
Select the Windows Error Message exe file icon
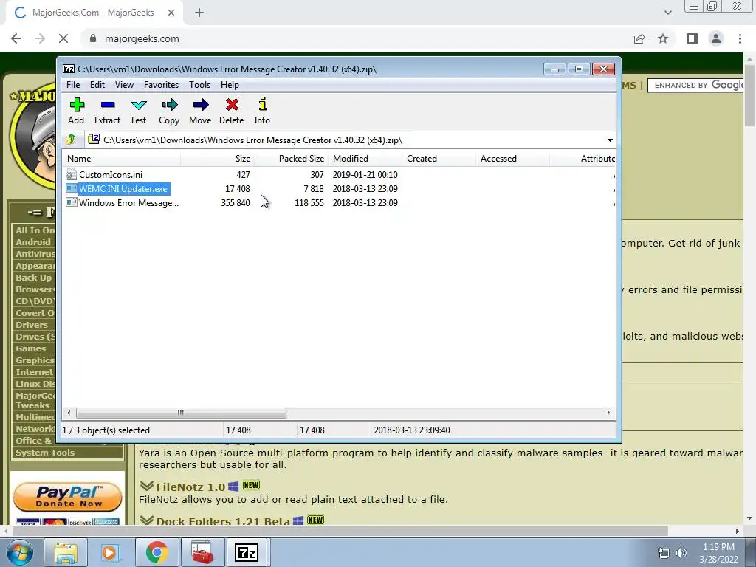tap(72, 202)
